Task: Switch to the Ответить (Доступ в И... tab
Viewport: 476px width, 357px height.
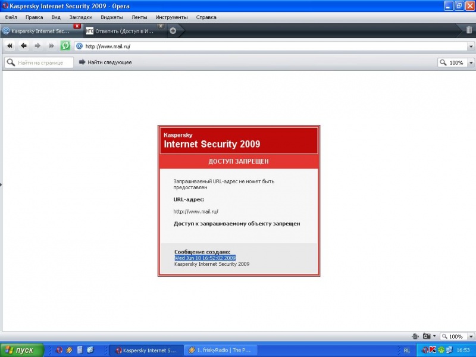Action: (x=122, y=31)
